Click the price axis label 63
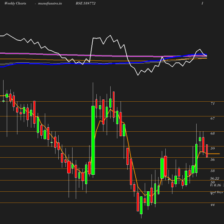The image size is (224, 224). coord(212,134)
